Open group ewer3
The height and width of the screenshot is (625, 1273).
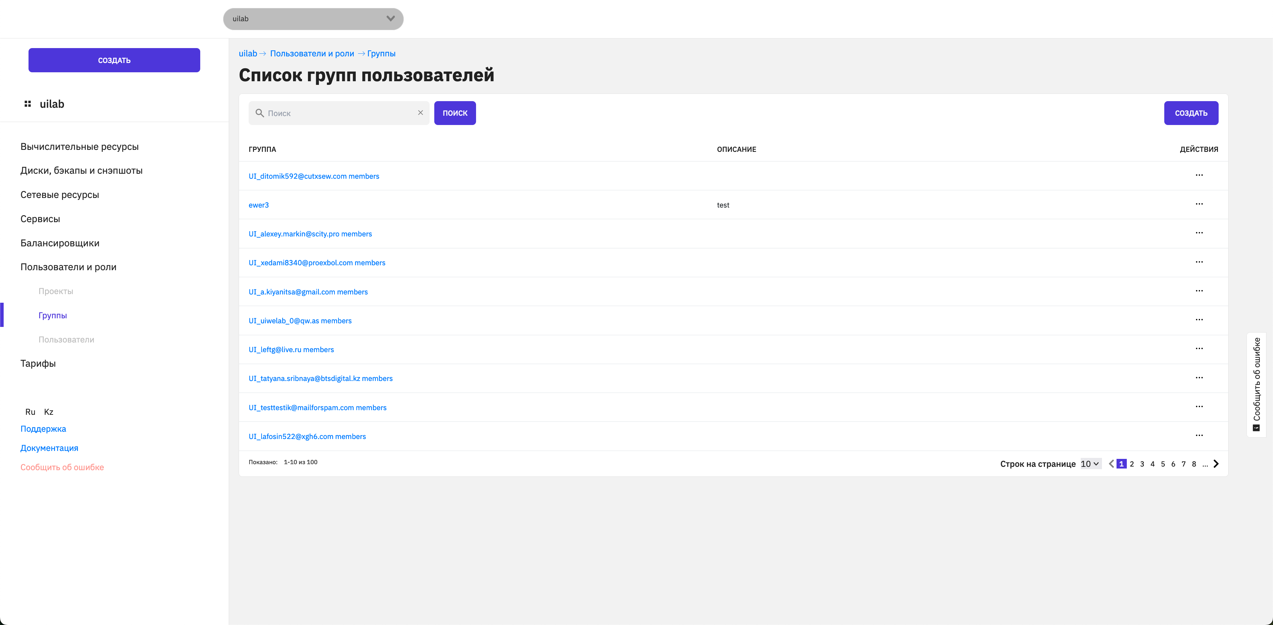tap(259, 205)
